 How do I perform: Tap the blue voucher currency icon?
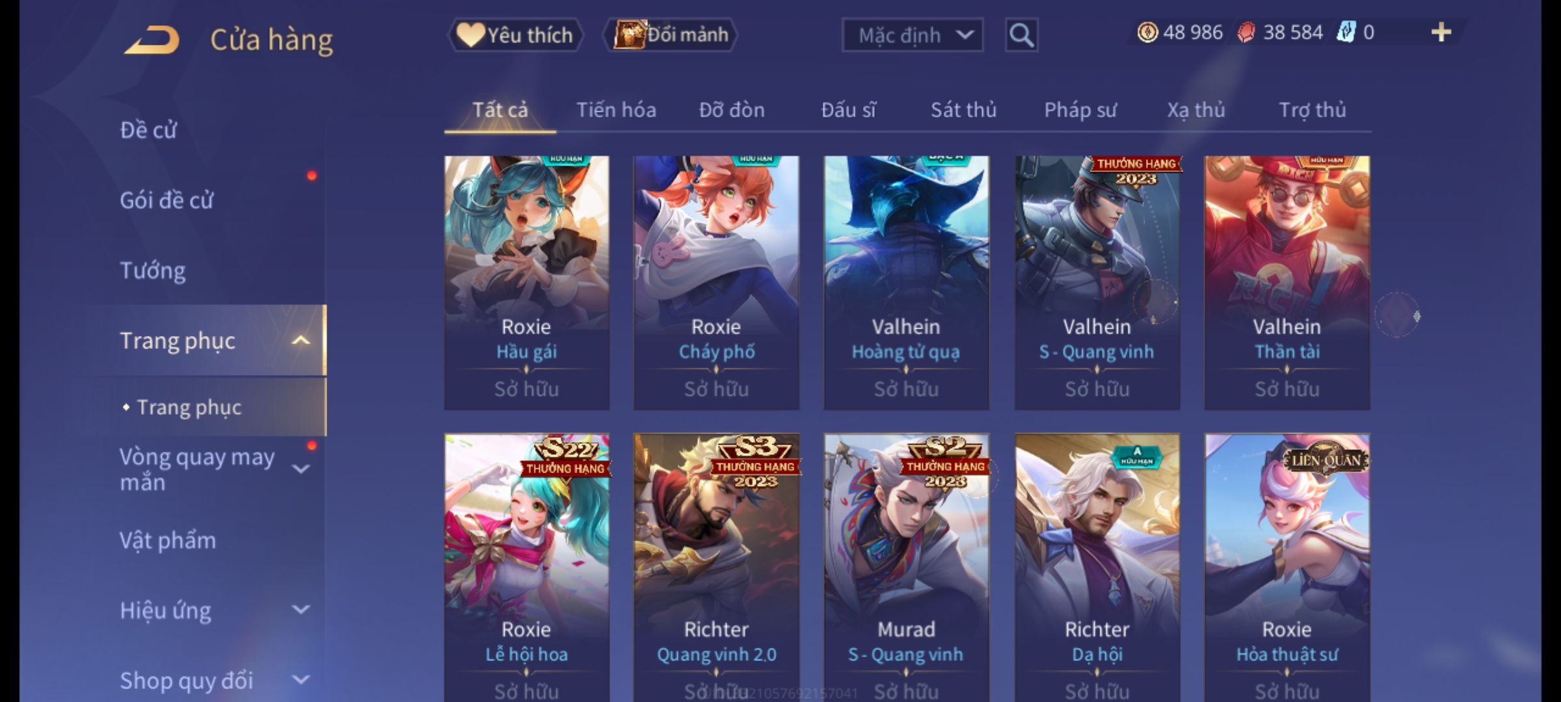click(x=1346, y=32)
